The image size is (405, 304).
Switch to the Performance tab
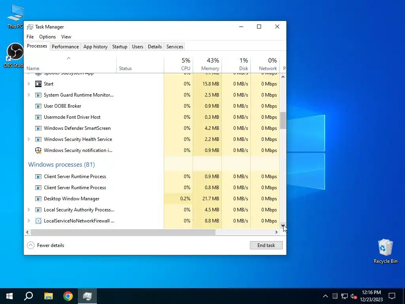click(65, 47)
